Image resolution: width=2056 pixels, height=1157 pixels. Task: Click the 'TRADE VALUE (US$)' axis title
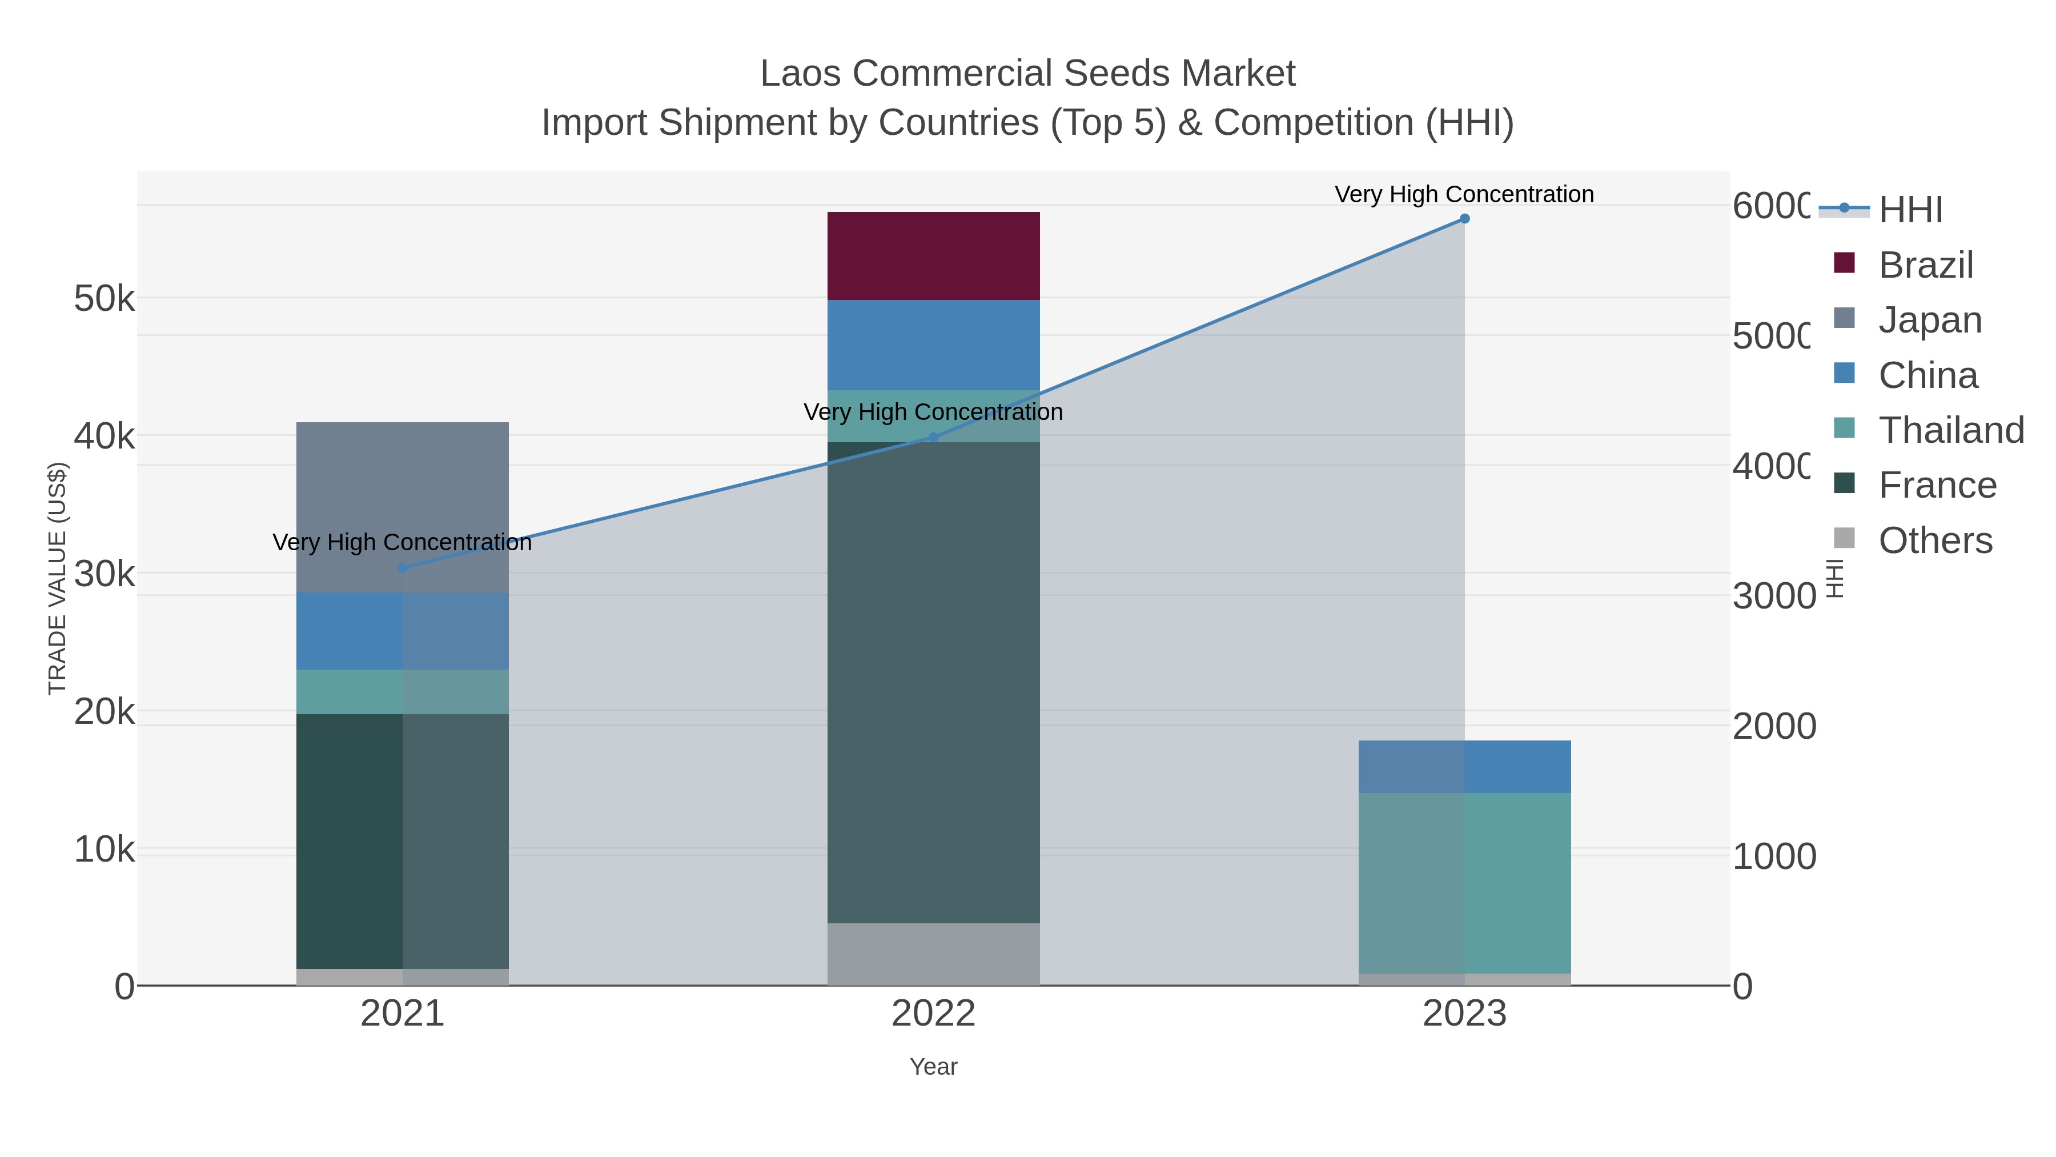(58, 578)
